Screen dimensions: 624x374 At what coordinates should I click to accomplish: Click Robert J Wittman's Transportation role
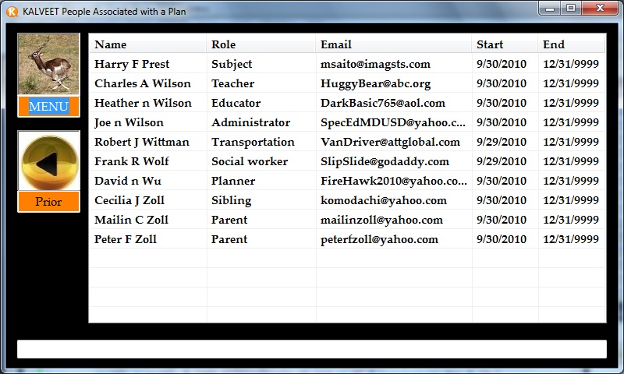click(x=253, y=142)
